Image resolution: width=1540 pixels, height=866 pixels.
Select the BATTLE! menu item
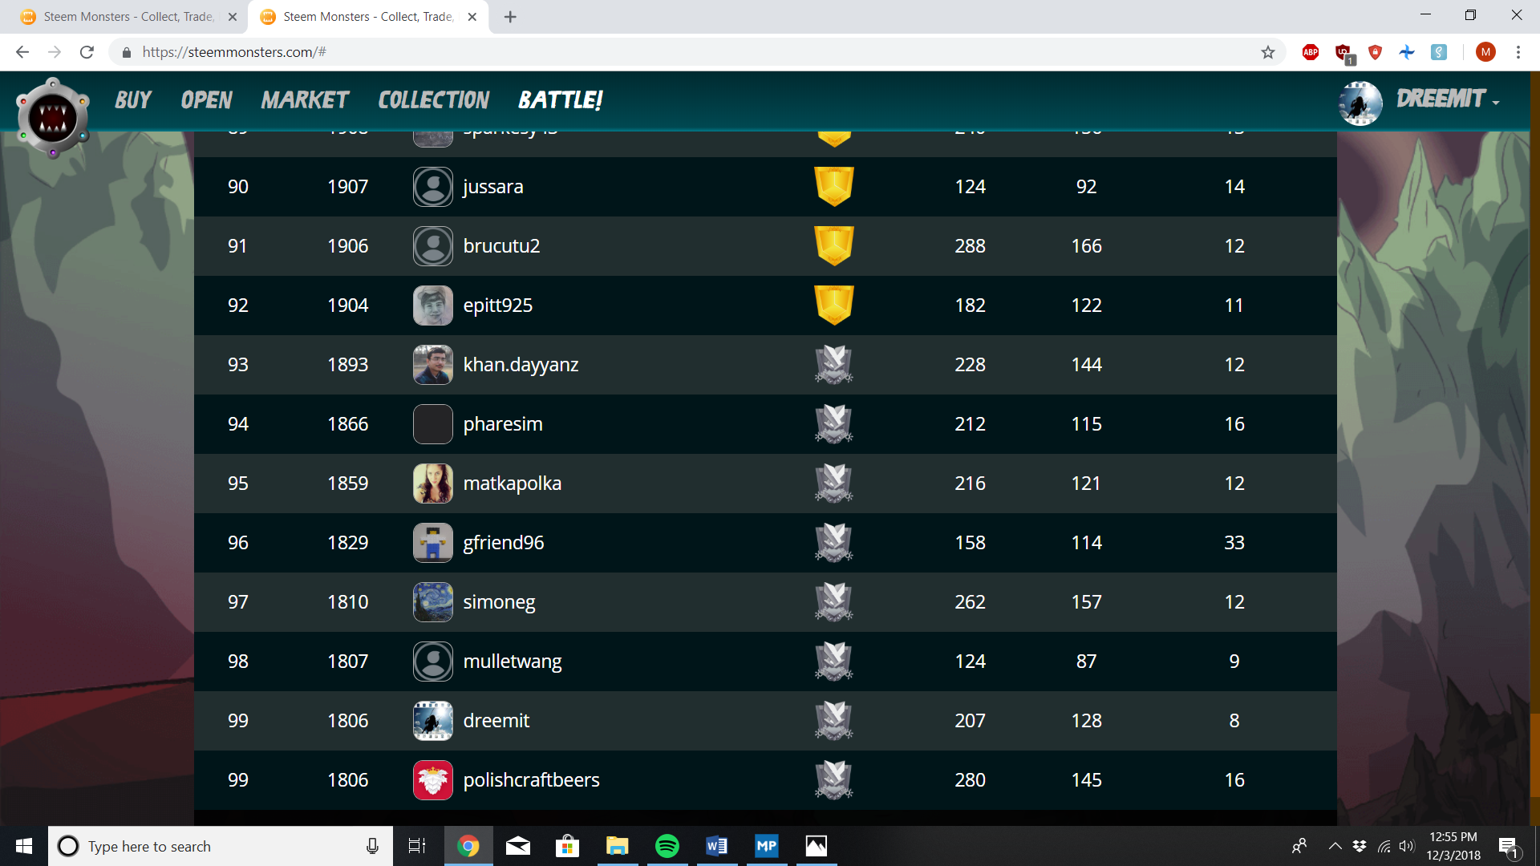pos(560,100)
